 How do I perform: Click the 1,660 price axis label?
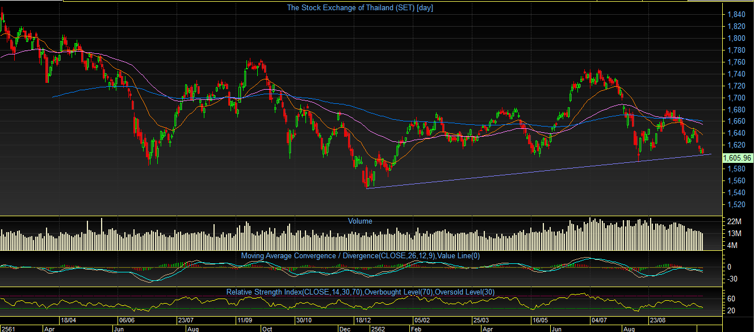pyautogui.click(x=736, y=121)
